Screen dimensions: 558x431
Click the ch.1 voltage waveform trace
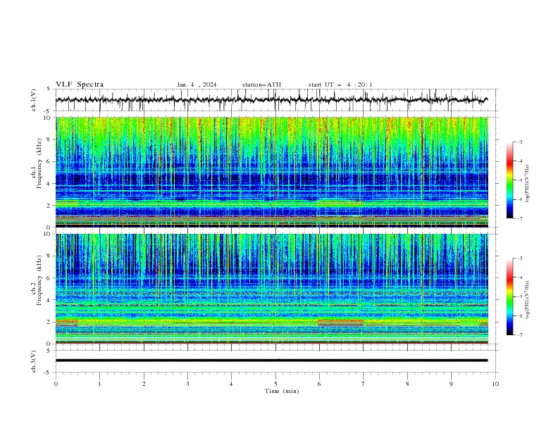pyautogui.click(x=271, y=100)
